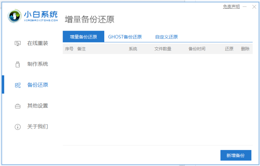This screenshot has width=260, height=166.
Task: Click the 备注 column header
Action: 82,49
